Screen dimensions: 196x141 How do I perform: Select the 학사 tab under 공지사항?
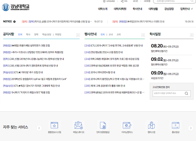(28, 35)
